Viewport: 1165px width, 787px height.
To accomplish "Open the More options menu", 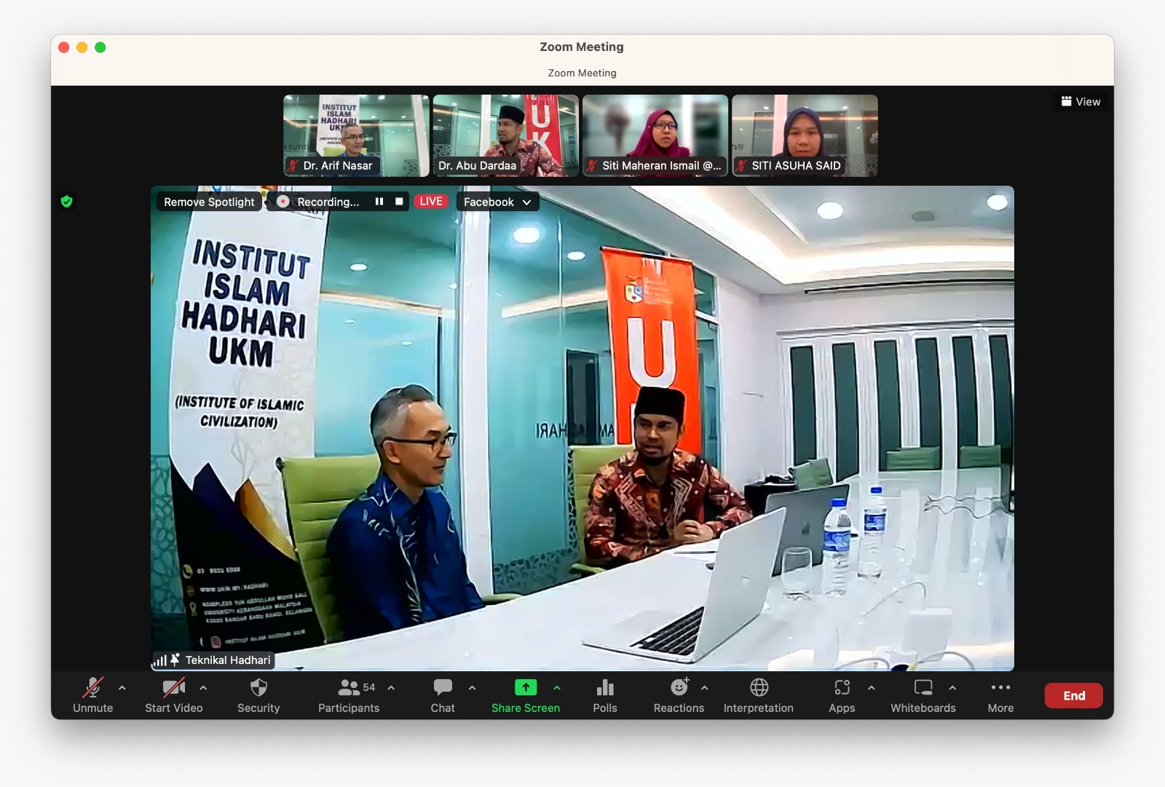I will (1000, 695).
